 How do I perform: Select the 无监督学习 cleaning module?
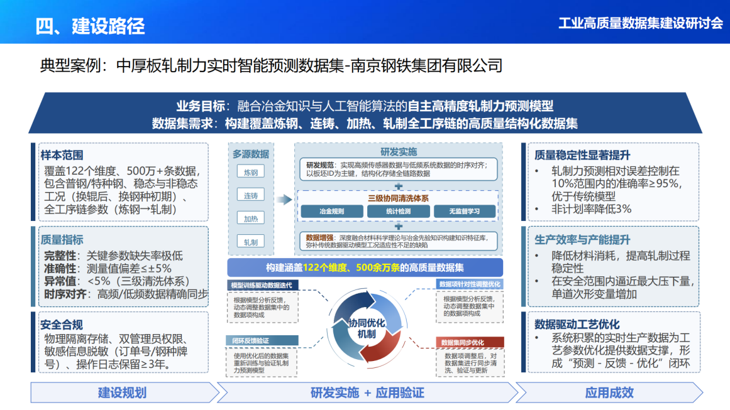[464, 212]
